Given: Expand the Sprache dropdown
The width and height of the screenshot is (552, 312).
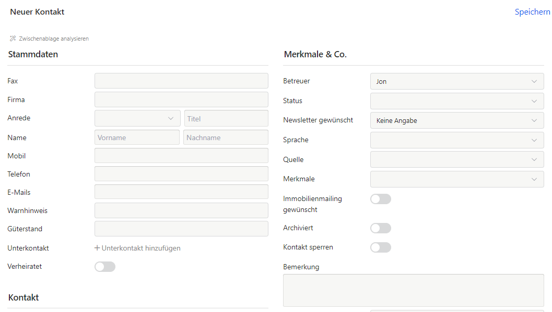Looking at the screenshot, I should click(x=457, y=140).
